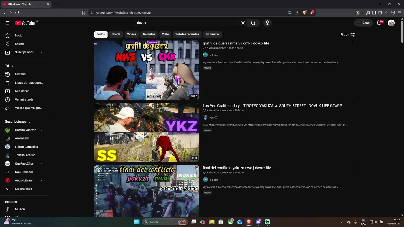
Task: Go to the YouTube logo home link
Action: click(x=25, y=23)
